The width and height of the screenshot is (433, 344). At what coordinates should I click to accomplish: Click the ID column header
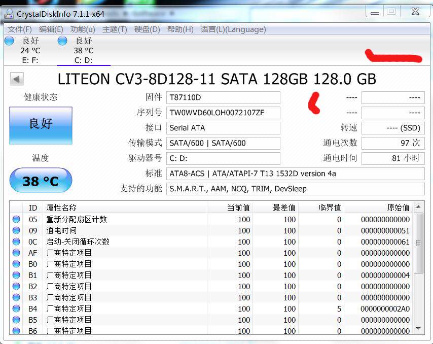coord(33,208)
